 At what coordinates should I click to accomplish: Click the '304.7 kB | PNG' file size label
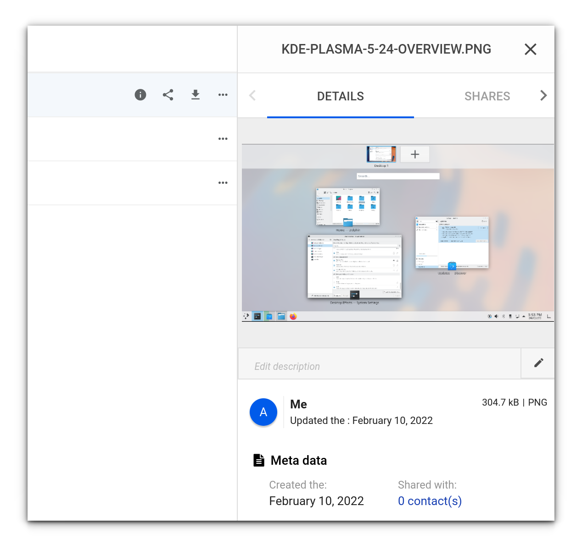514,402
